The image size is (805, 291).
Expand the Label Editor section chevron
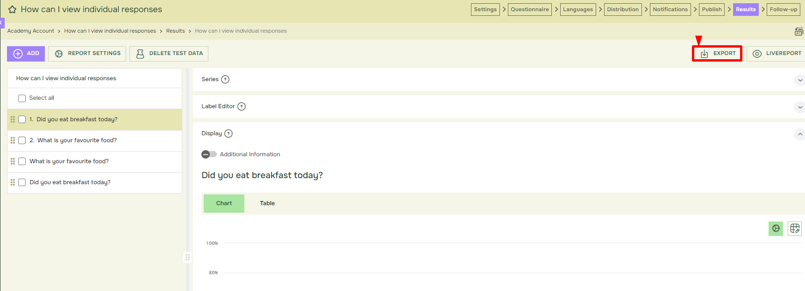tap(800, 107)
